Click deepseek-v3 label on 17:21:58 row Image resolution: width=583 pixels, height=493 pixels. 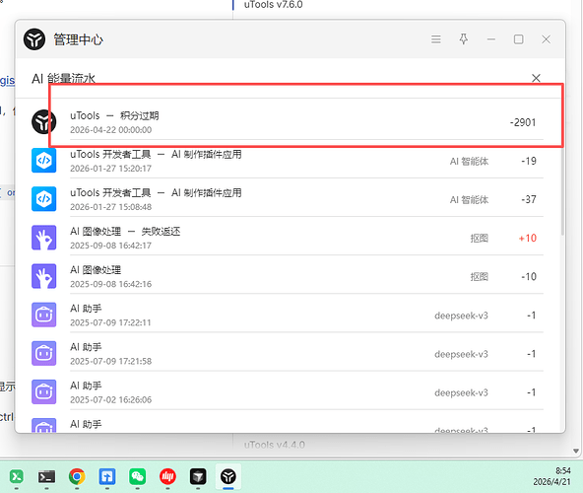coord(462,354)
